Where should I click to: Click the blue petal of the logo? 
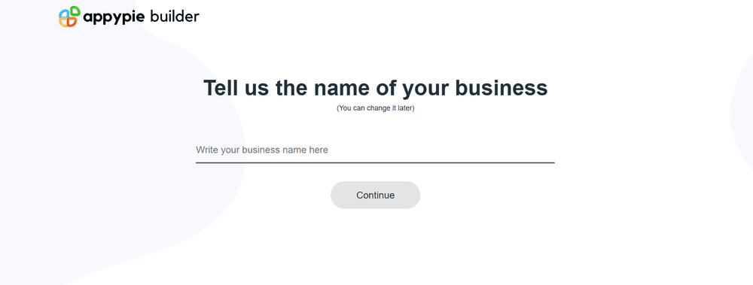[x=64, y=13]
